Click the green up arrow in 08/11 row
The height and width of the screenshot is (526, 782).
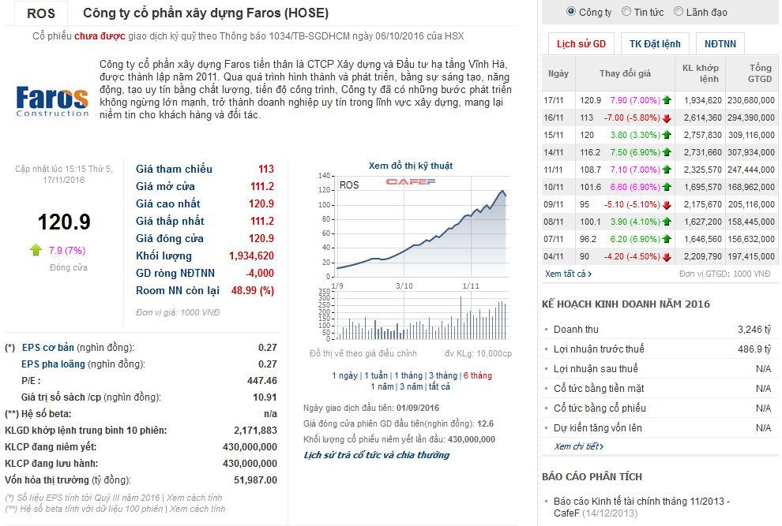tap(667, 222)
